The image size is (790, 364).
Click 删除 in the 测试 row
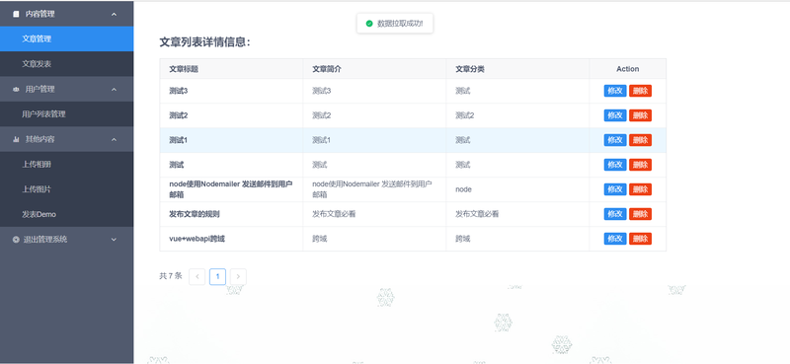coord(640,165)
